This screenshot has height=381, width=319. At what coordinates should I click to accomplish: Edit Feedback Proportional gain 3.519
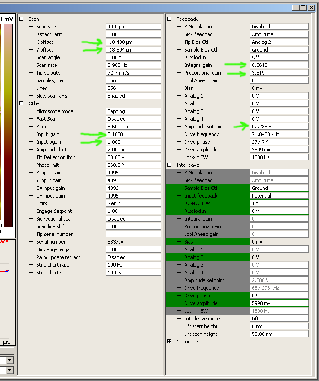279,73
